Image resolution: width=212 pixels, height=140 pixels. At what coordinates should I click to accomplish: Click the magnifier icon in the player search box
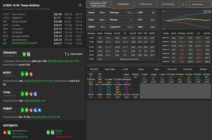(189, 5)
